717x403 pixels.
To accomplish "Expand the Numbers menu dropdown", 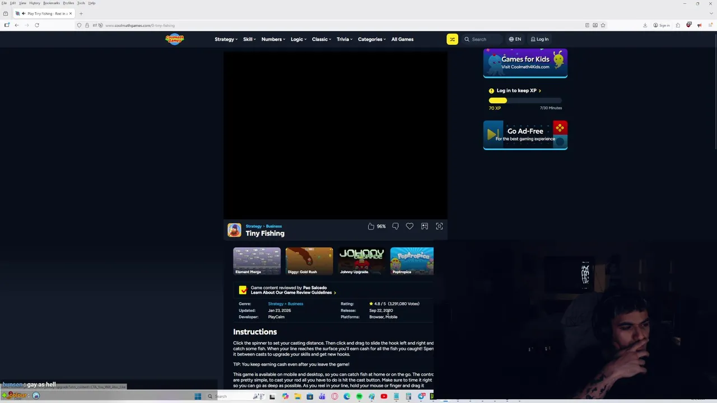I will coord(273,39).
